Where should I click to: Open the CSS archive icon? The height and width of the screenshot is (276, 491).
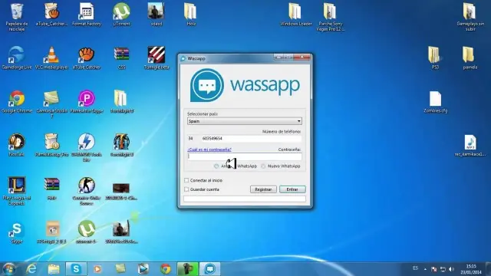121,58
